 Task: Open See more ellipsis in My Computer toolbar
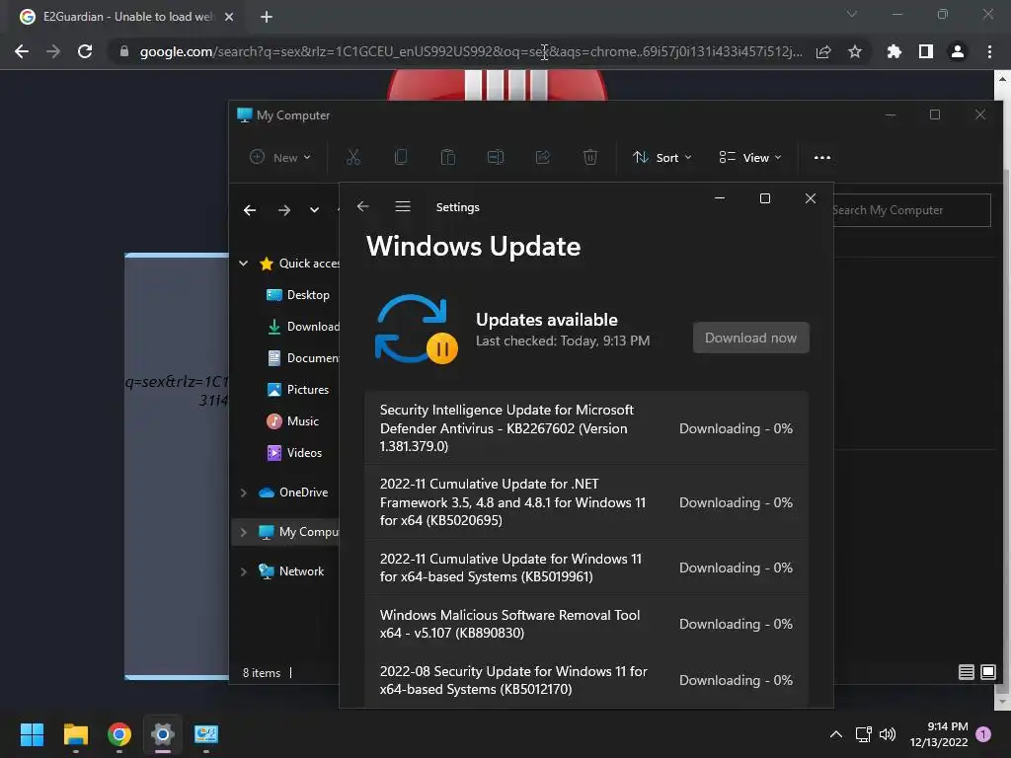point(822,157)
